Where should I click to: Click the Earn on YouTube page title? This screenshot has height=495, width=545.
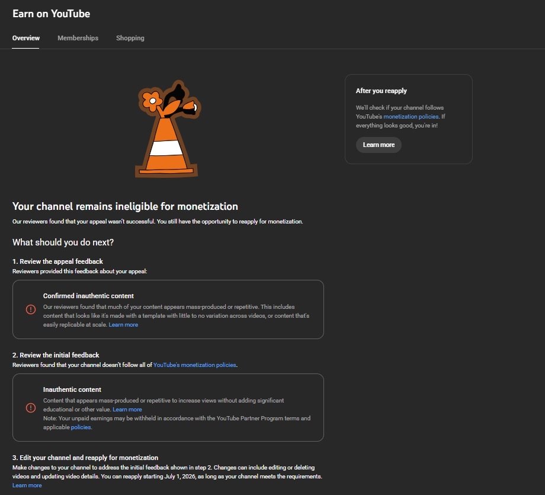[51, 14]
